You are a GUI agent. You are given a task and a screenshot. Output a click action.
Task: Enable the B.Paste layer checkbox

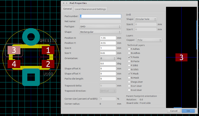129,61
